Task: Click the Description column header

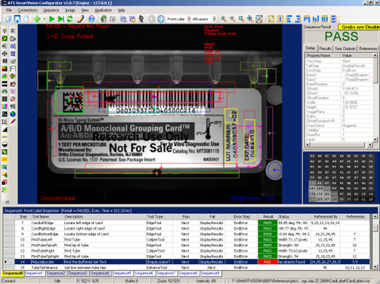Action: 105,217
